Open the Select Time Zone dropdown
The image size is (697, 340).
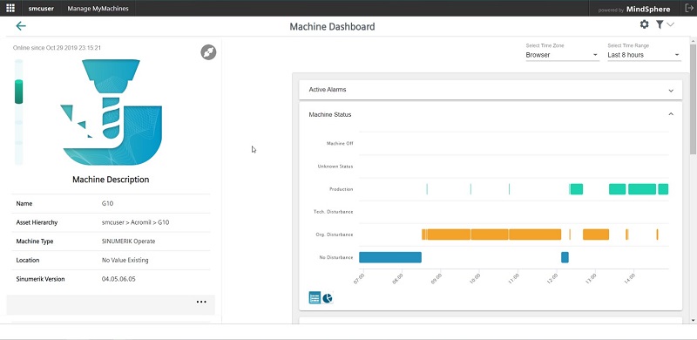pos(562,55)
